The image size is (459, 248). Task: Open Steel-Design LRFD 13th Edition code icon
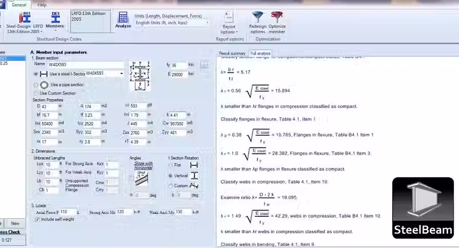[25, 18]
